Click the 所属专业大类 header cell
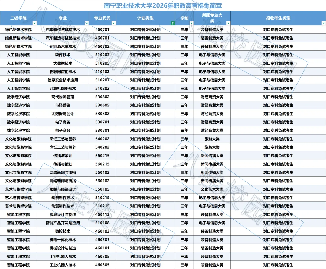326x269 pixels. (x=212, y=18)
